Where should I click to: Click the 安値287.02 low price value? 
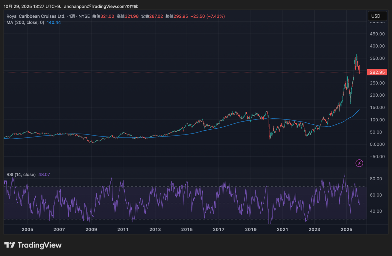[x=152, y=16]
